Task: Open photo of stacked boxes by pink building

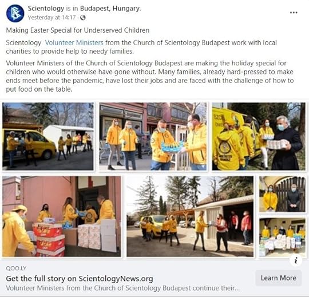Action: [61, 216]
